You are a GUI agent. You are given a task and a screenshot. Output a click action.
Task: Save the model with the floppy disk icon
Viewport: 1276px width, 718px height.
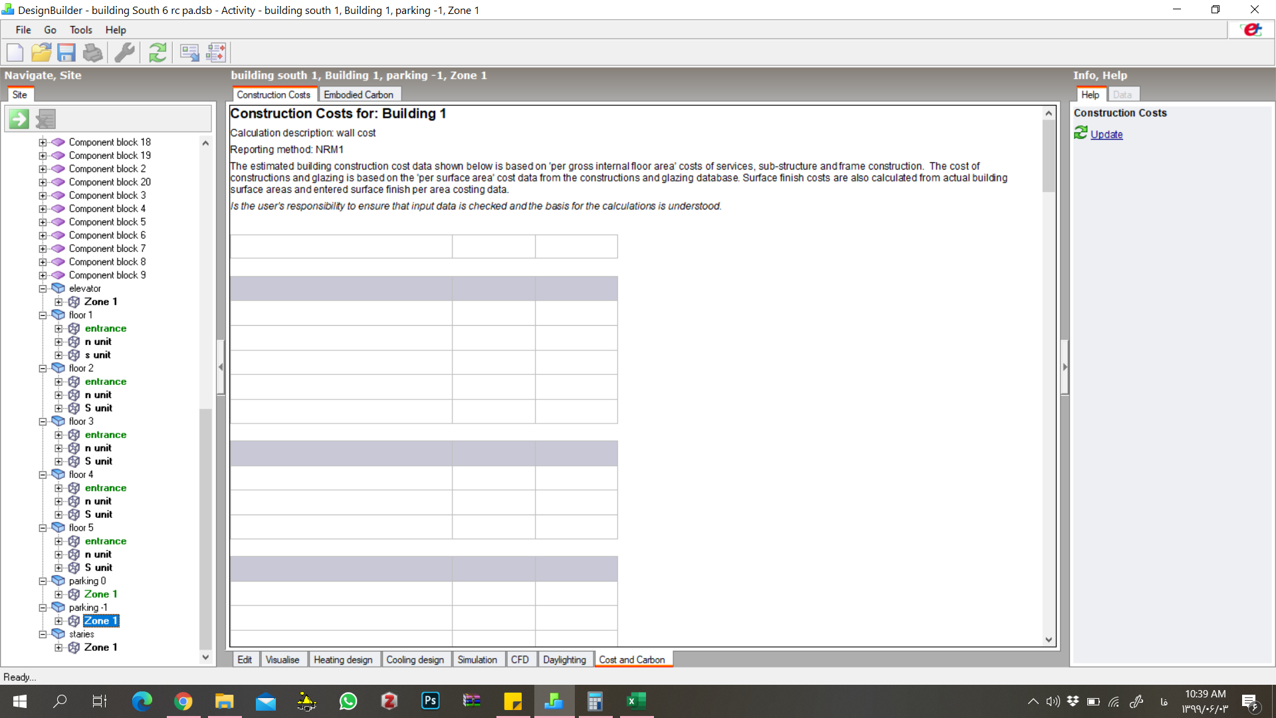click(66, 53)
